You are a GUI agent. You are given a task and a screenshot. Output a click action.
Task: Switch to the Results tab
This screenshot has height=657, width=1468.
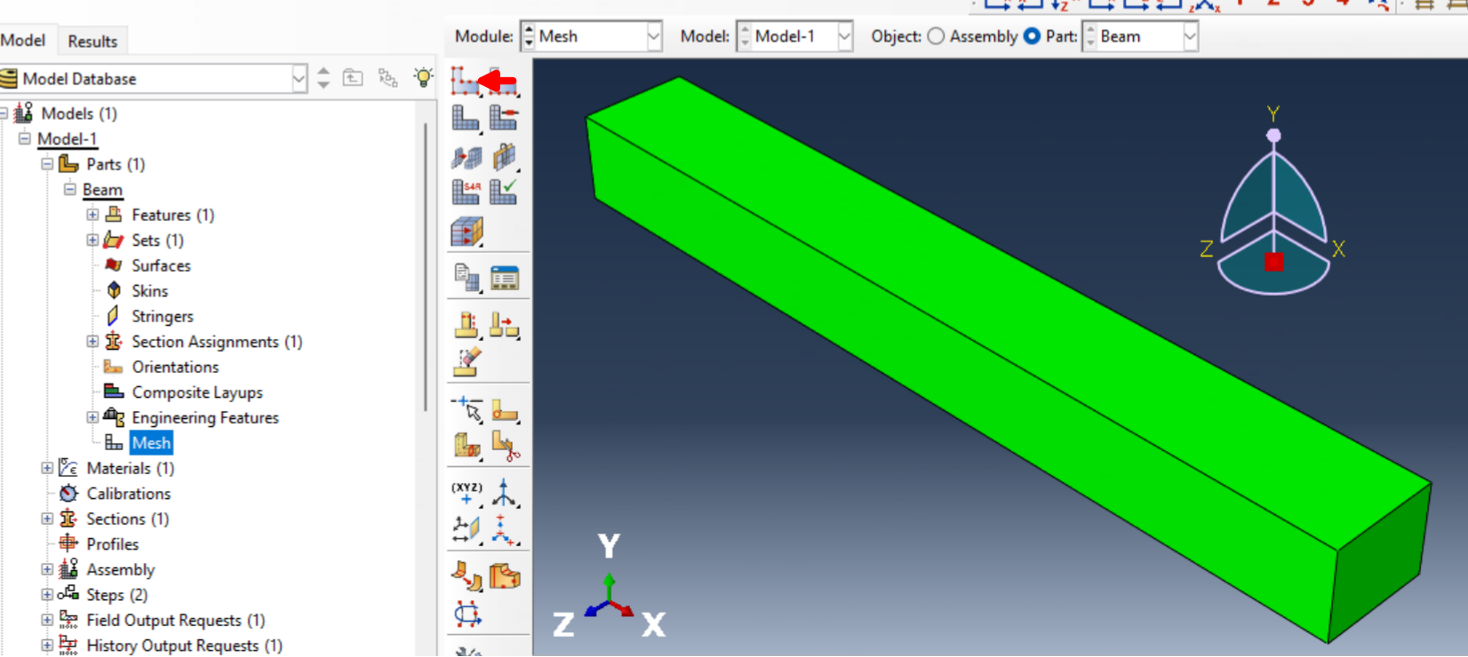pyautogui.click(x=92, y=41)
